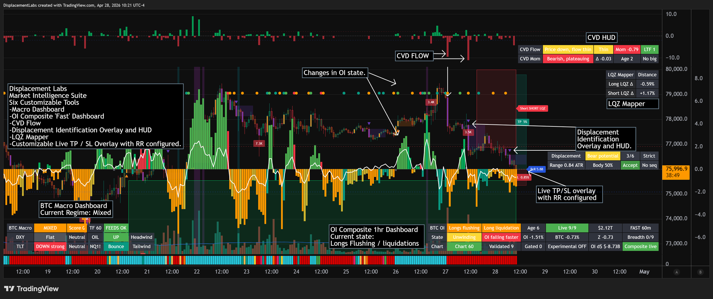Click the yellow 'Unwinding' state cell

click(x=464, y=237)
